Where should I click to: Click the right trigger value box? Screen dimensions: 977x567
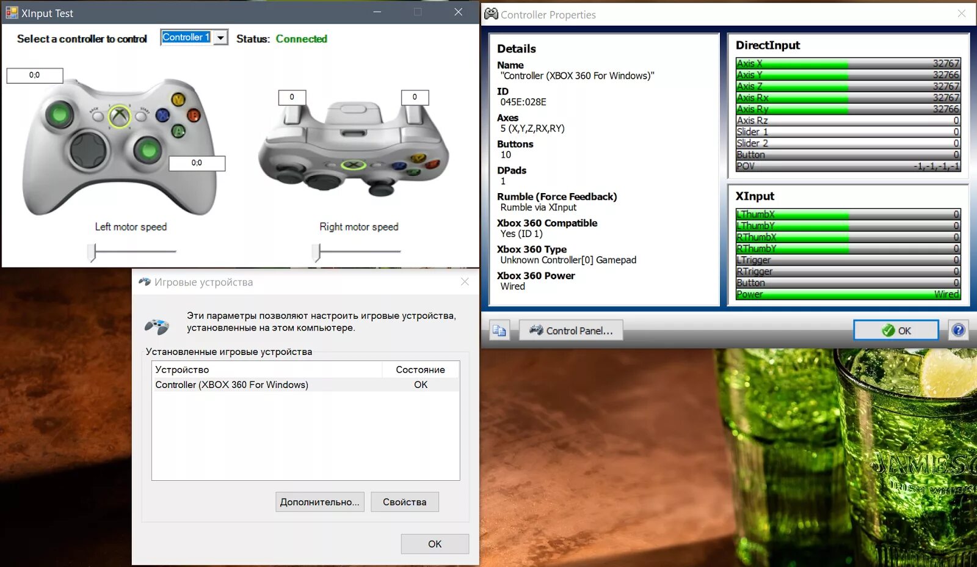pos(415,97)
